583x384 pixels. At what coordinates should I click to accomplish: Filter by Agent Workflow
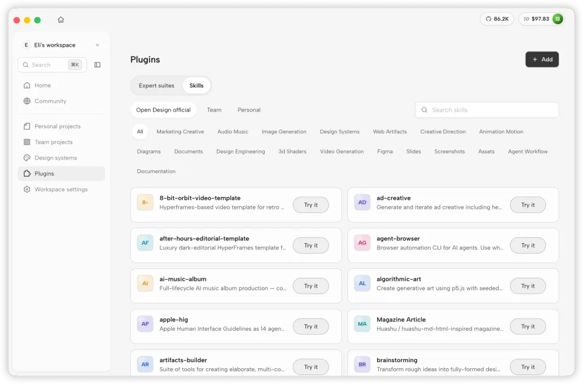pyautogui.click(x=528, y=152)
